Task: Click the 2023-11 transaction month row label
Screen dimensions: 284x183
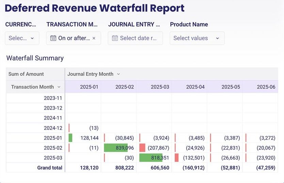Action: (x=53, y=98)
